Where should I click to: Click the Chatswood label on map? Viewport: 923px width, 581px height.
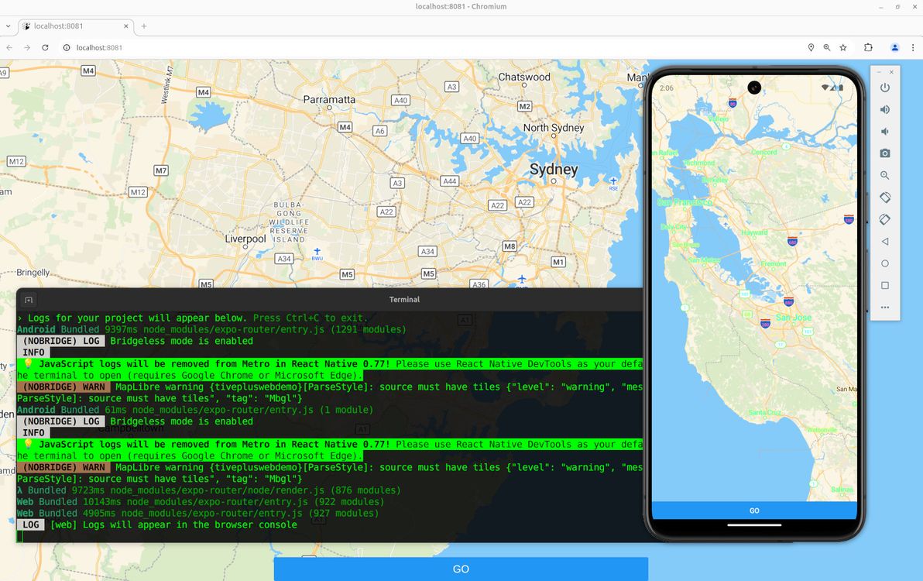point(524,77)
